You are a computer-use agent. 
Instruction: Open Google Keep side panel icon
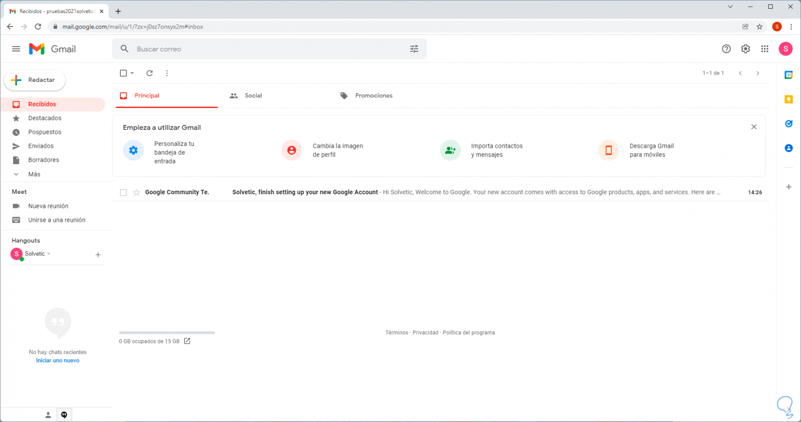coord(789,99)
